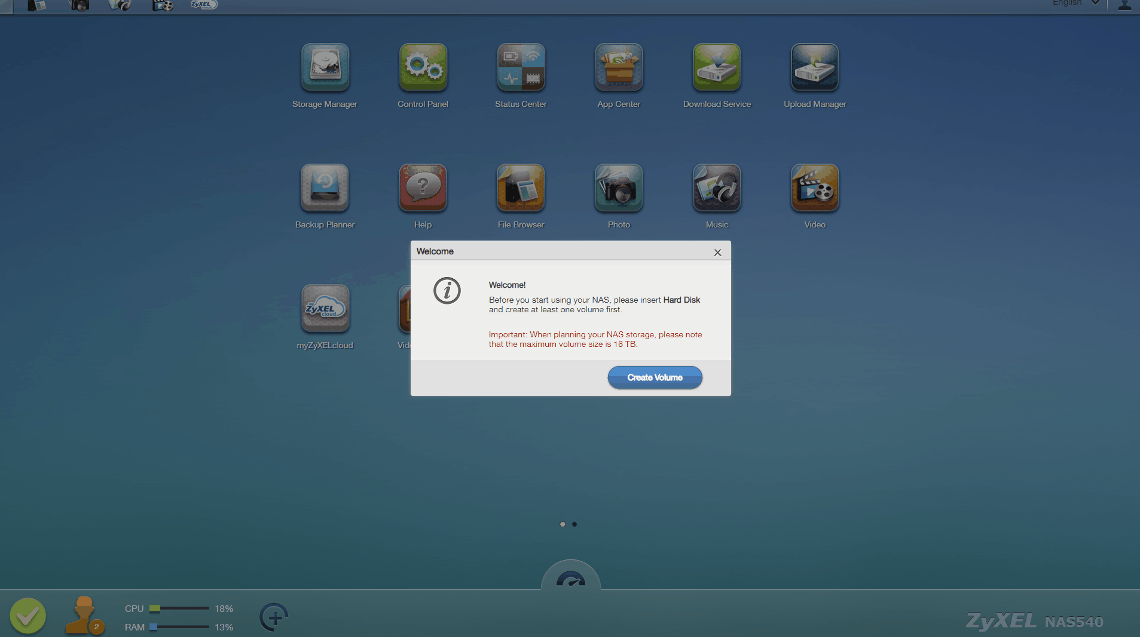Screen dimensions: 1140x637
Task: Close the Welcome dialog
Action: tap(717, 253)
